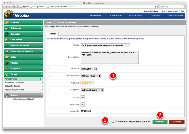The width and height of the screenshot is (189, 134).
Task: Open the Responsable dropdown showing Garcia, Felipe
Action: [x=91, y=76]
